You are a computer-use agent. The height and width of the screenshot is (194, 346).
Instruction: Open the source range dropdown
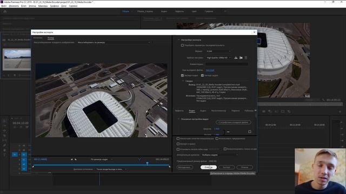click(111, 169)
